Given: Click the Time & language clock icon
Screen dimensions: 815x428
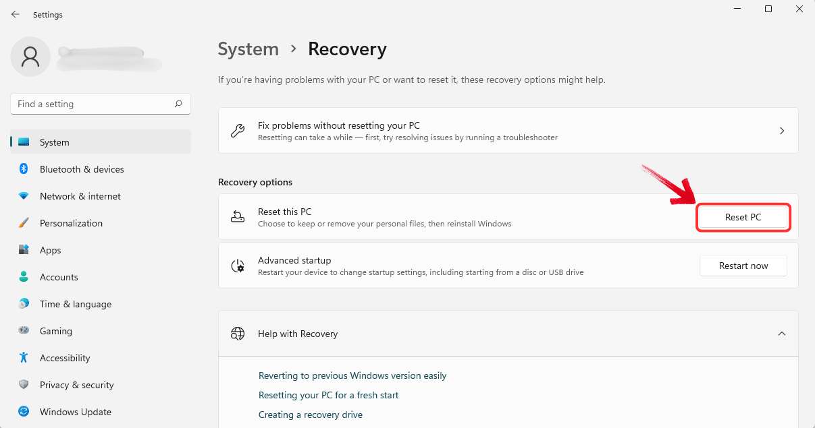Looking at the screenshot, I should [x=25, y=304].
